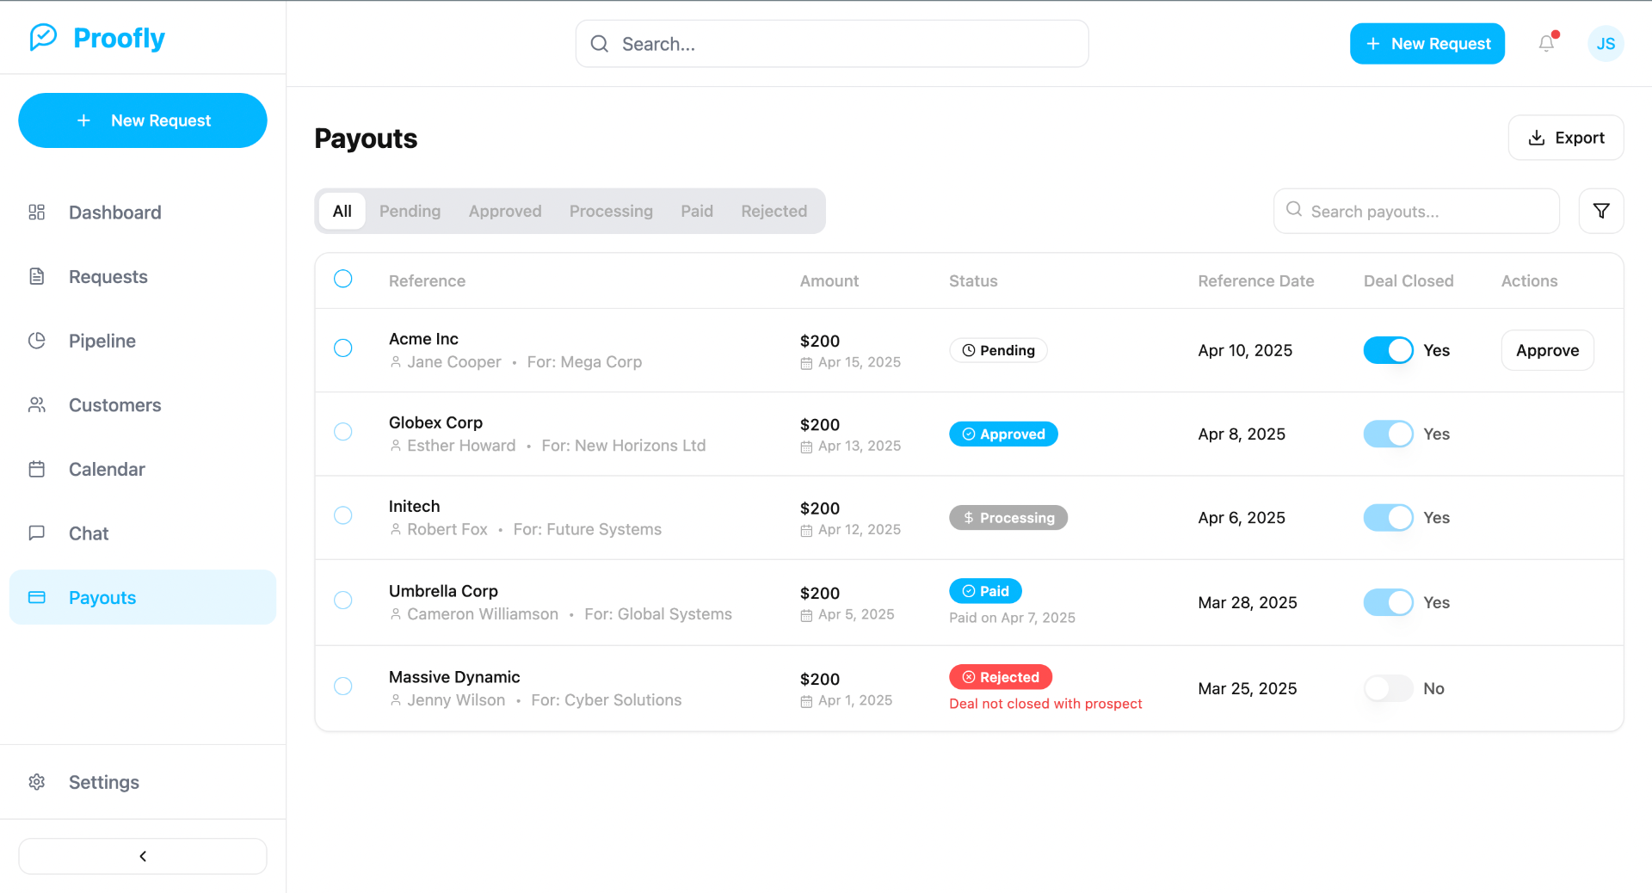Show the Rejected payouts tab
1652x893 pixels.
(774, 212)
